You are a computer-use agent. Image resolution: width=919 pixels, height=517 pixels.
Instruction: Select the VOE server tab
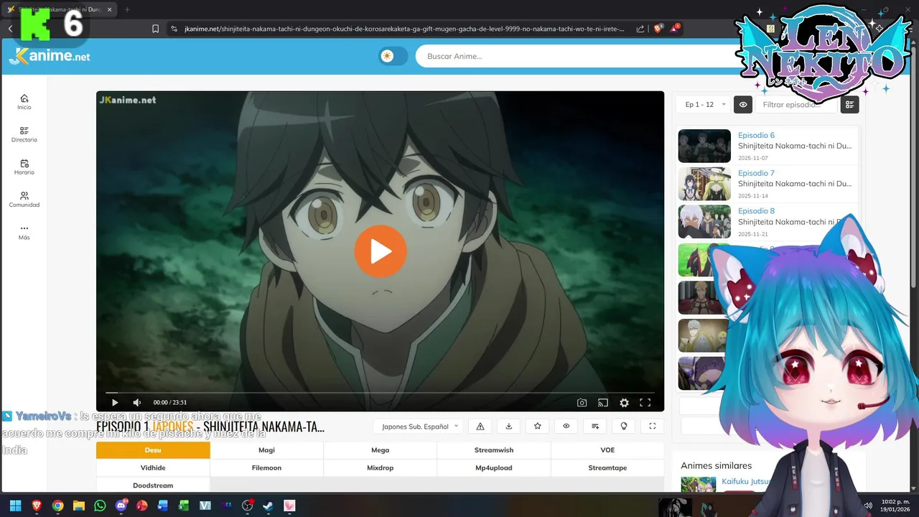(607, 450)
